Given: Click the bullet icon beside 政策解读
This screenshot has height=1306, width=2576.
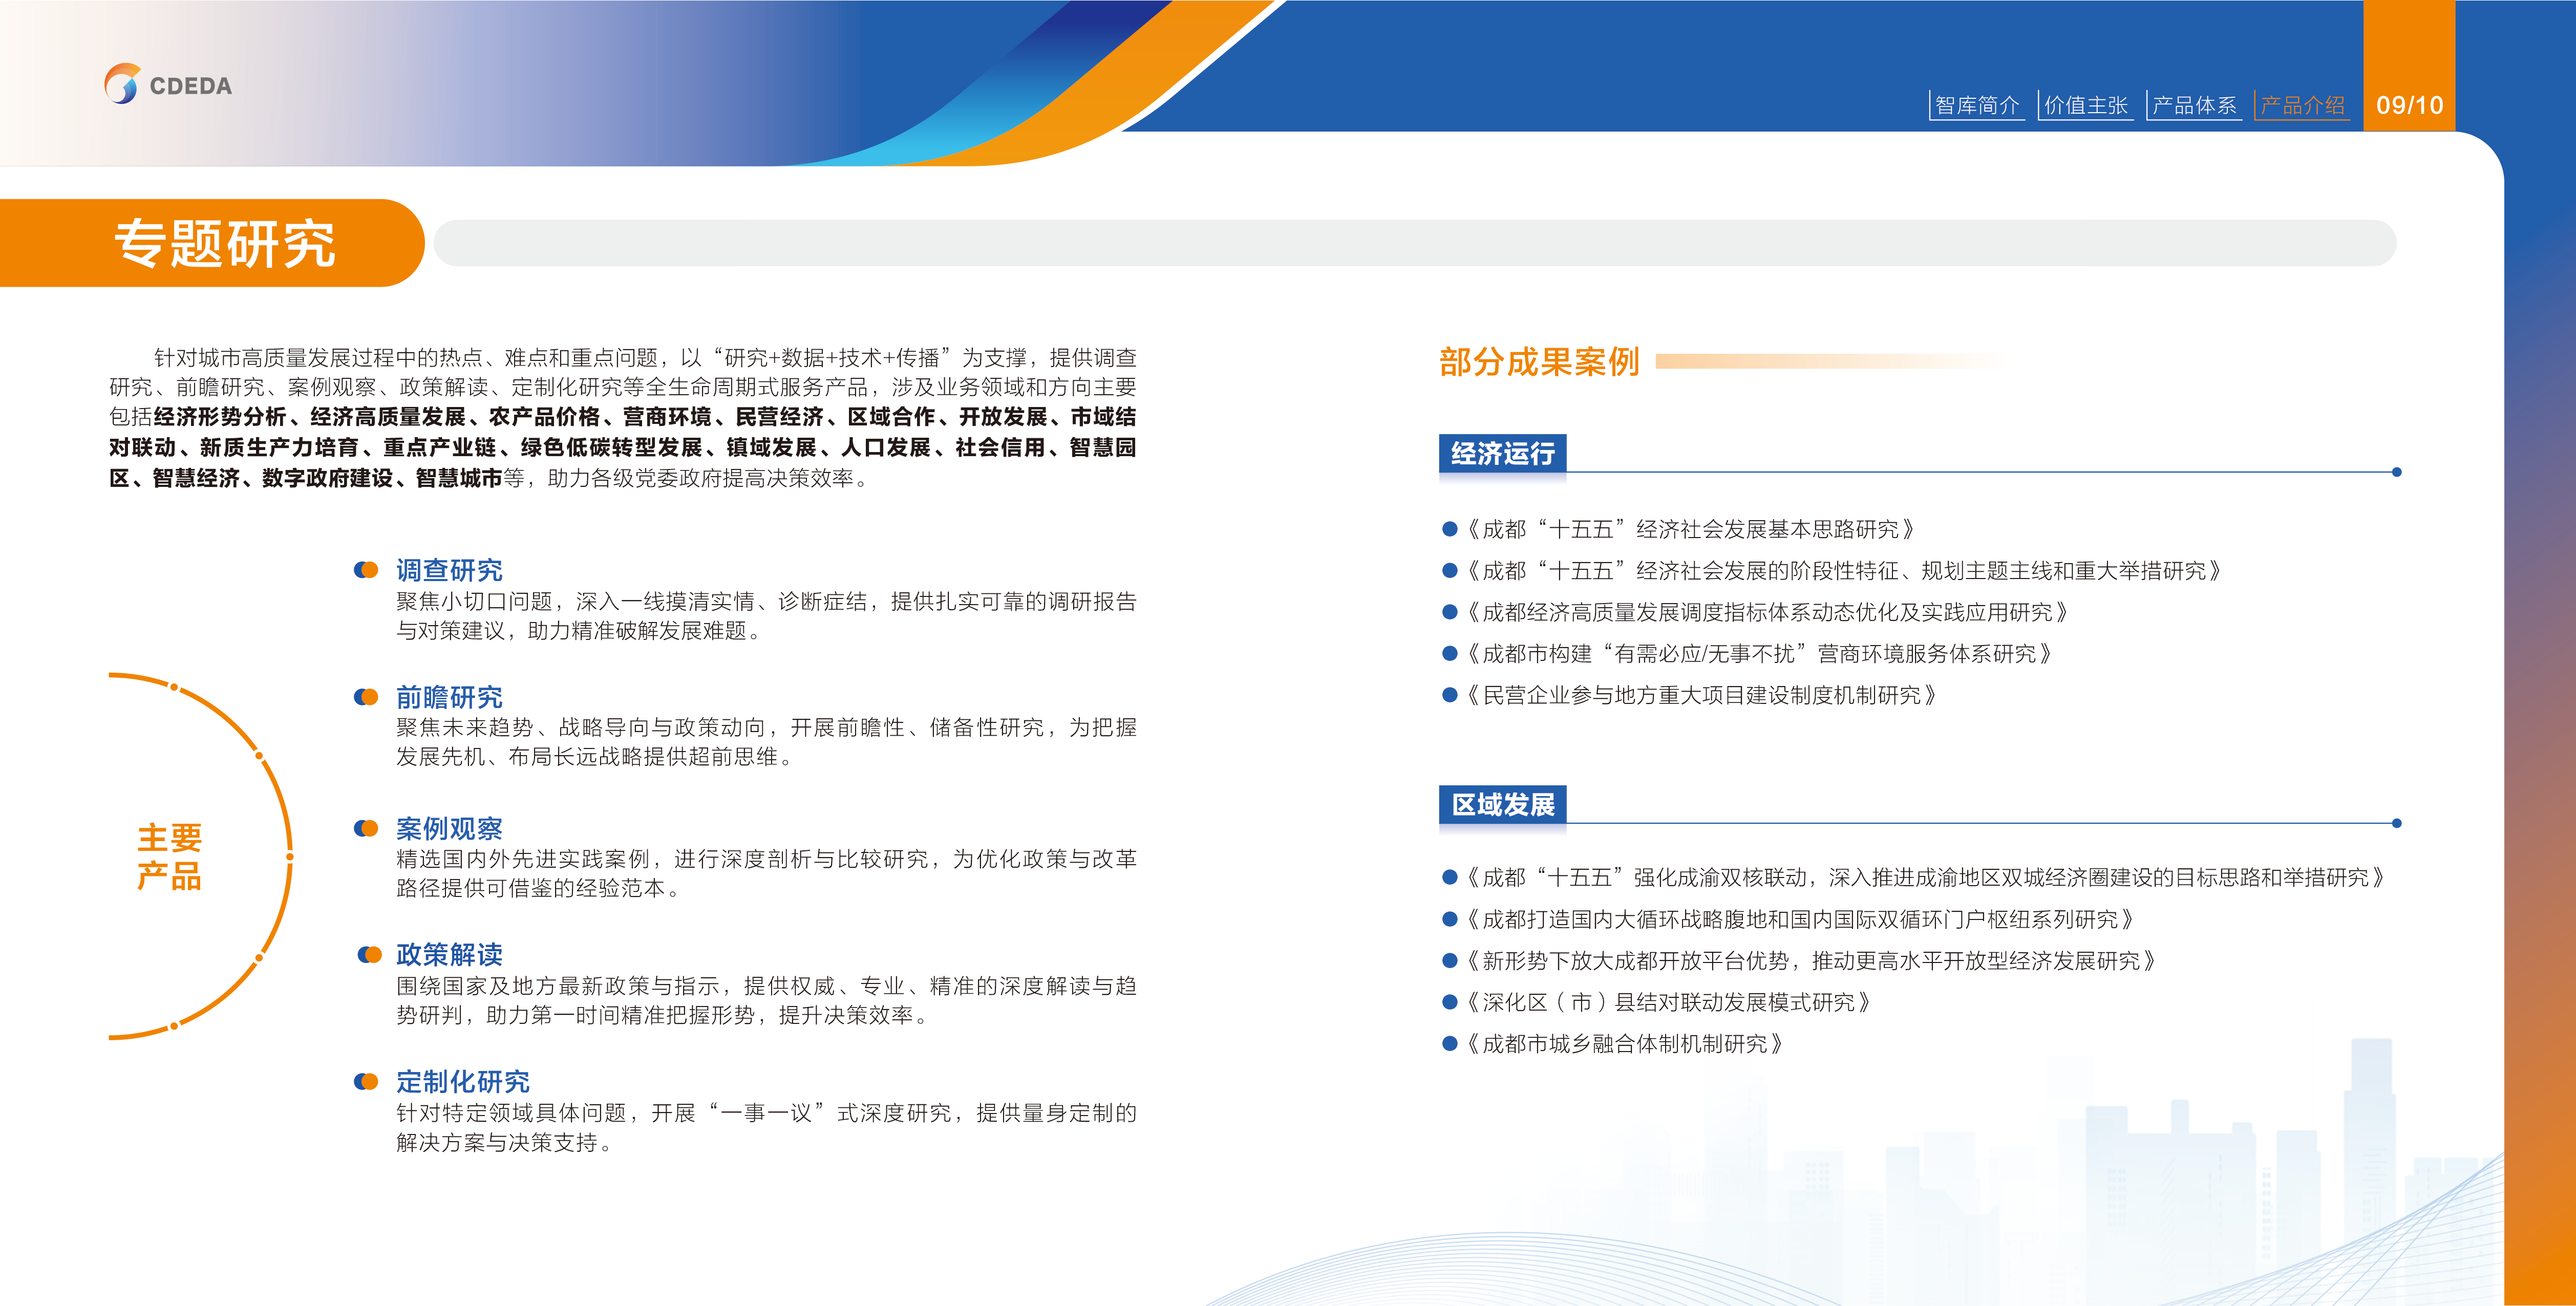Looking at the screenshot, I should pyautogui.click(x=365, y=954).
